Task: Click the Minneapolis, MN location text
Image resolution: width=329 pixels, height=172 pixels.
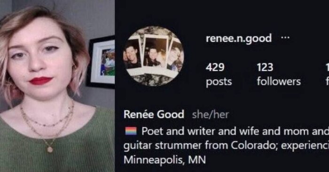Action: (164, 160)
